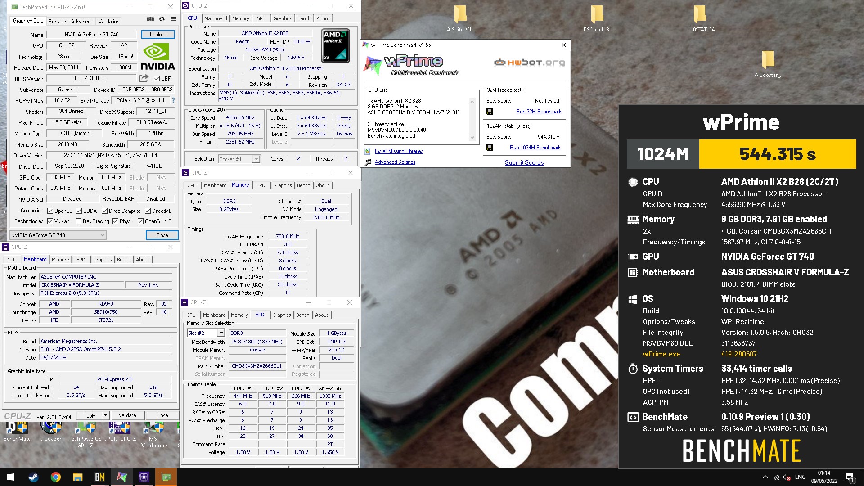Toggle the Ray Tracing checkbox
The image size is (864, 486).
coord(79,221)
